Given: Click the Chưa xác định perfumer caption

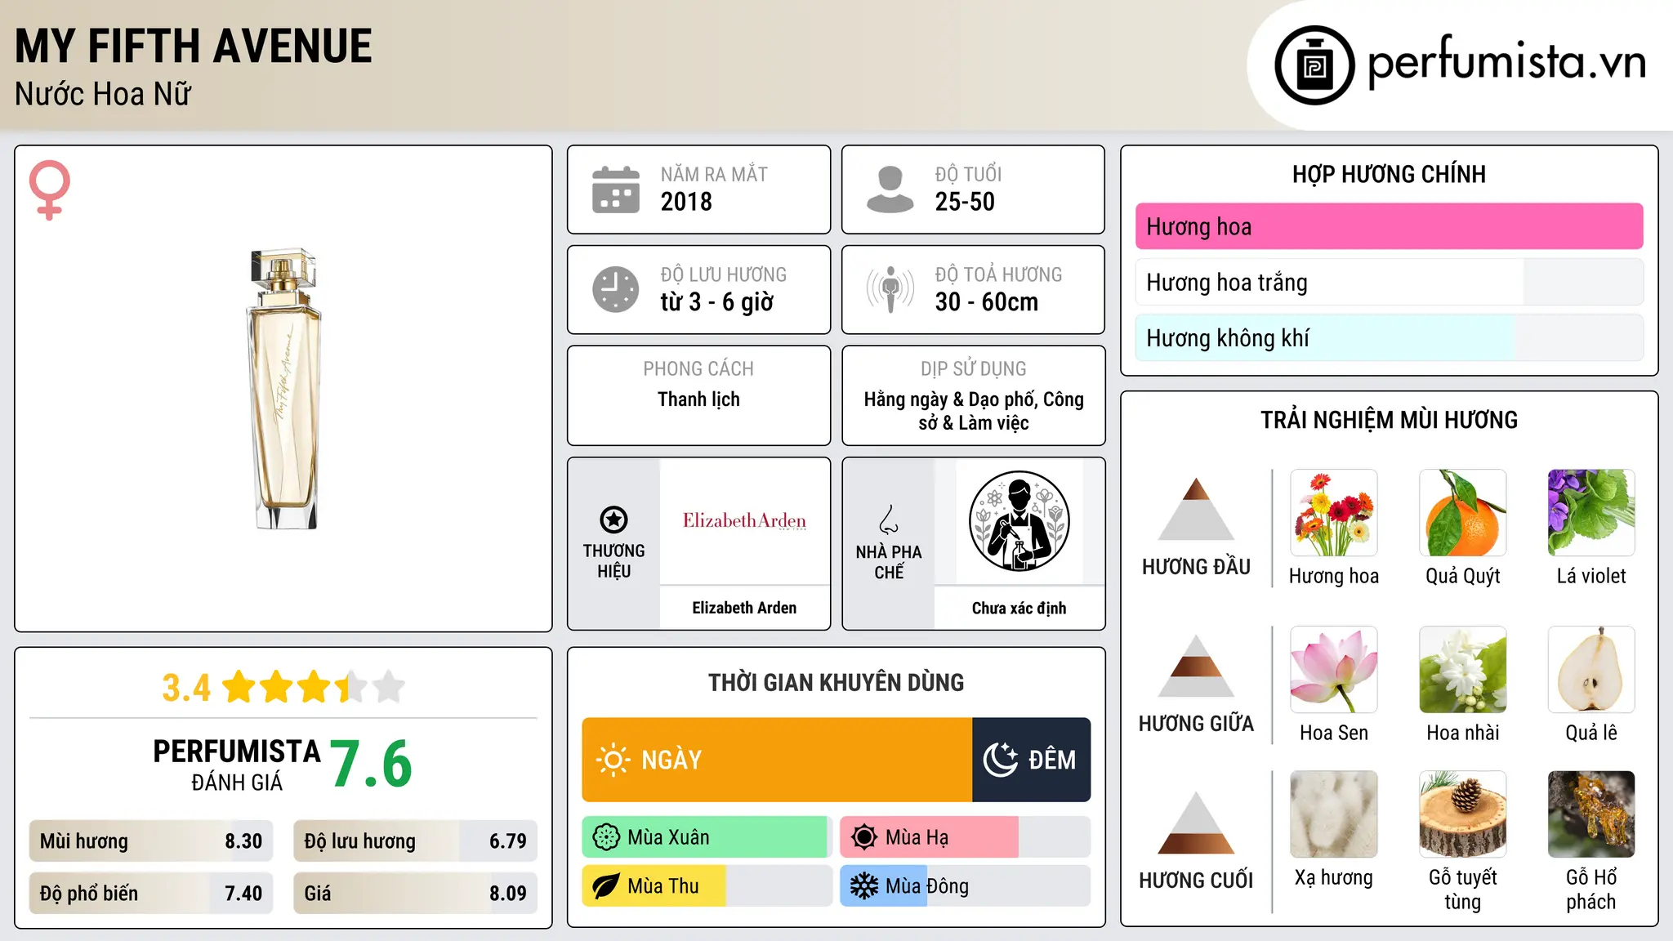Looking at the screenshot, I should pyautogui.click(x=1019, y=608).
